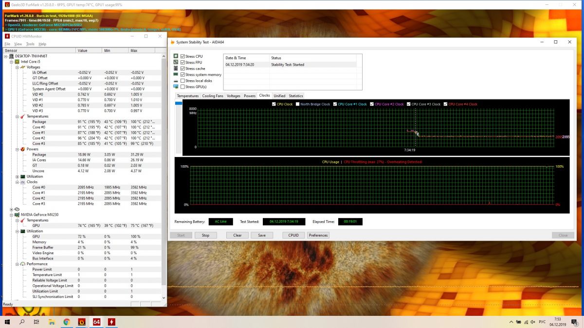584x328 pixels.
Task: Click HWMonitor title bar app icon
Action: [x=7, y=36]
